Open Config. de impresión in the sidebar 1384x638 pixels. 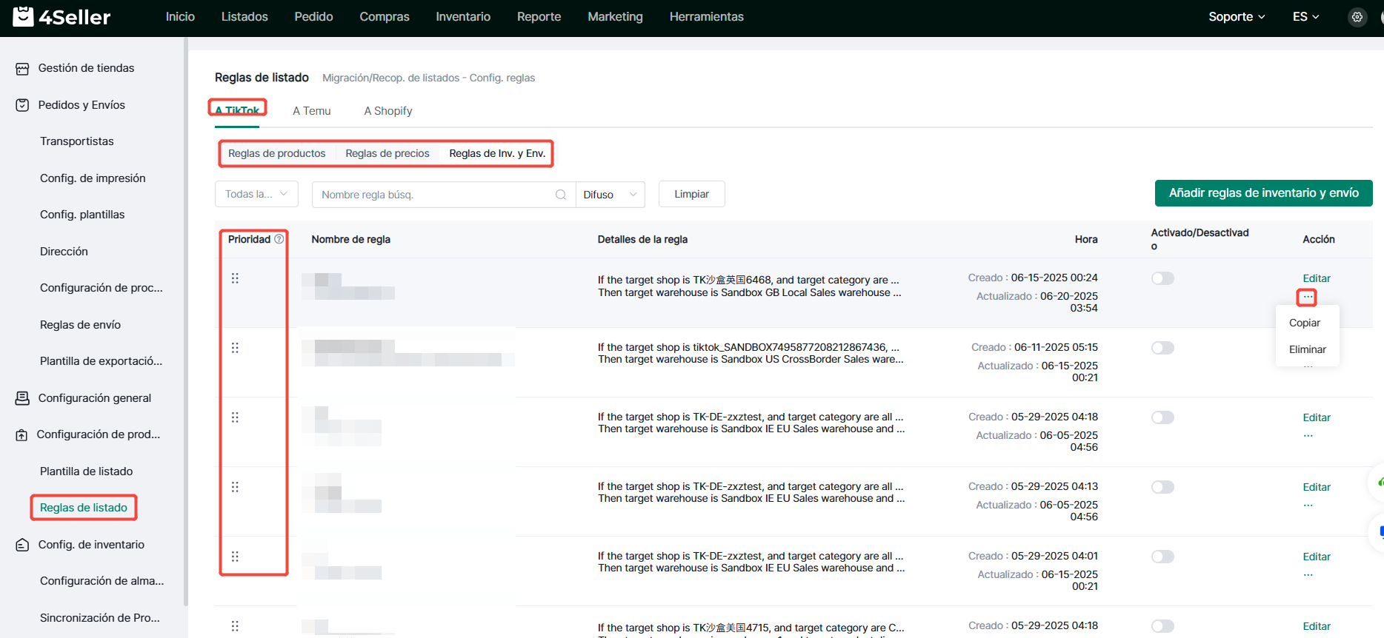pyautogui.click(x=93, y=178)
